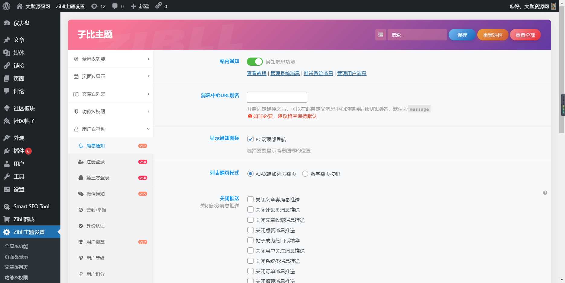Disable the 通知消息功能 toggle switch
This screenshot has width=565, height=283.
tap(254, 61)
